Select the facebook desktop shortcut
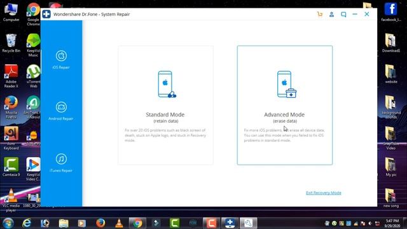The image size is (407, 229). pyautogui.click(x=391, y=12)
